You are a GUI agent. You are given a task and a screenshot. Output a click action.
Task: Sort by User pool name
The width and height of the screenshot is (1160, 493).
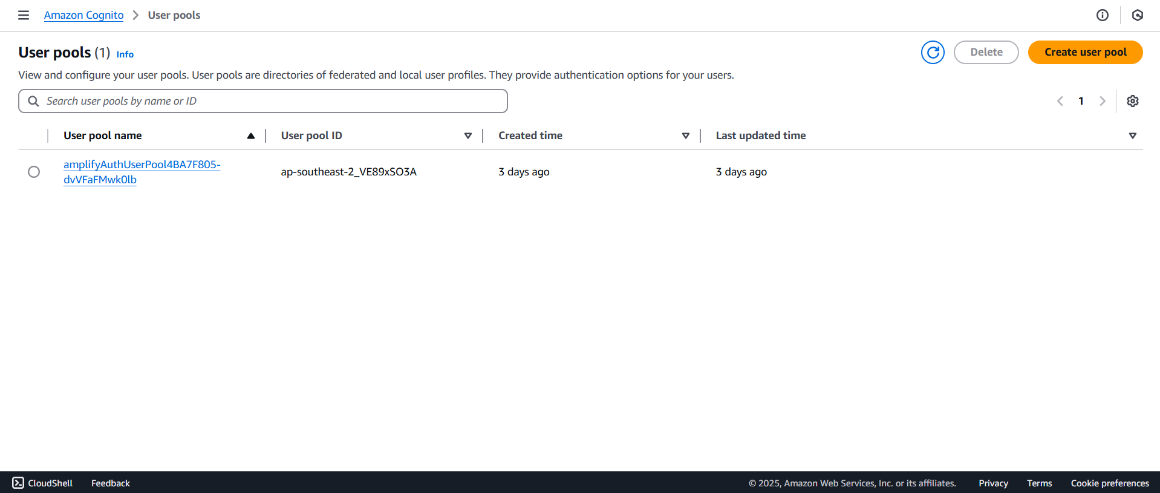click(x=251, y=135)
